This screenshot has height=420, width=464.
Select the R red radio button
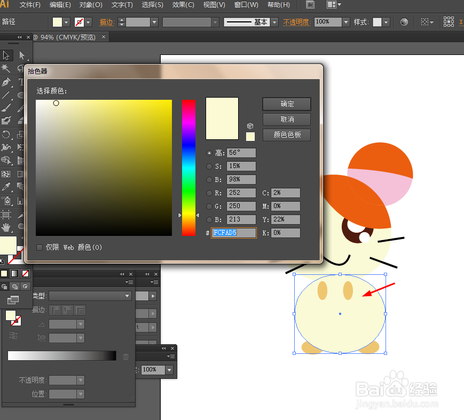point(209,193)
